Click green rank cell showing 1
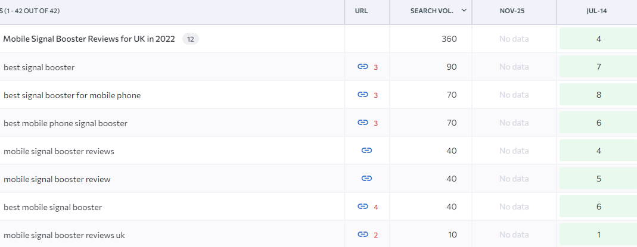The image size is (637, 247). [x=598, y=235]
